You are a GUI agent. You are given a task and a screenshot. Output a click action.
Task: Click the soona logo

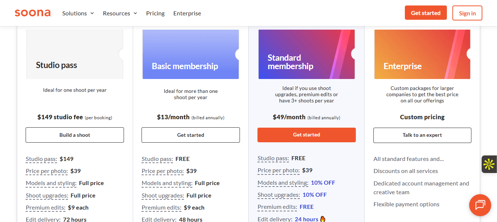33,13
